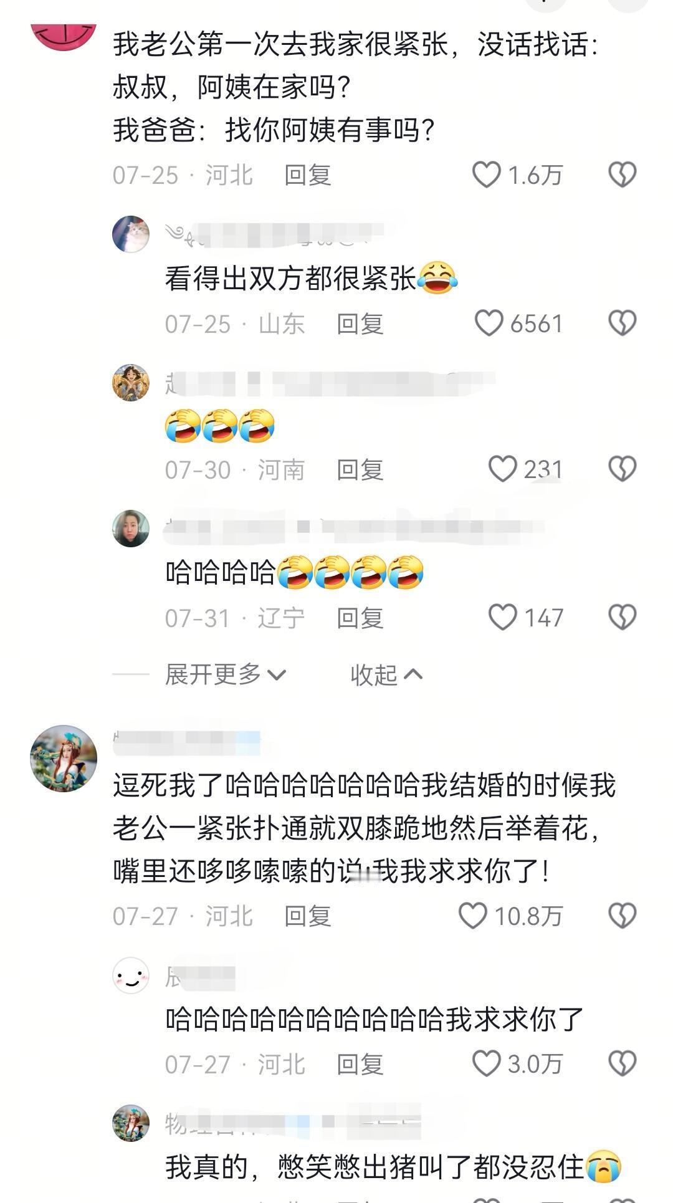Like the comment with 1.6万 likes
The height and width of the screenshot is (1203, 673).
(x=487, y=175)
